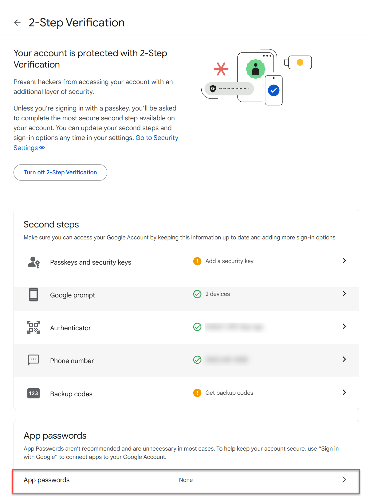This screenshot has width=366, height=500.
Task: Click the Phone number message icon
Action: point(33,360)
